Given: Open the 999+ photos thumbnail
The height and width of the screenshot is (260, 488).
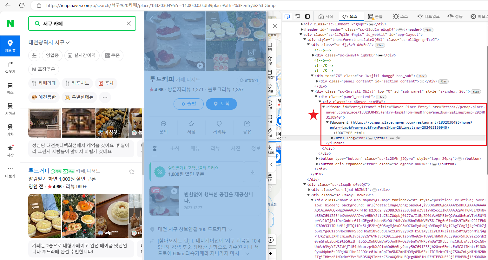Looking at the screenshot, I should (251, 56).
